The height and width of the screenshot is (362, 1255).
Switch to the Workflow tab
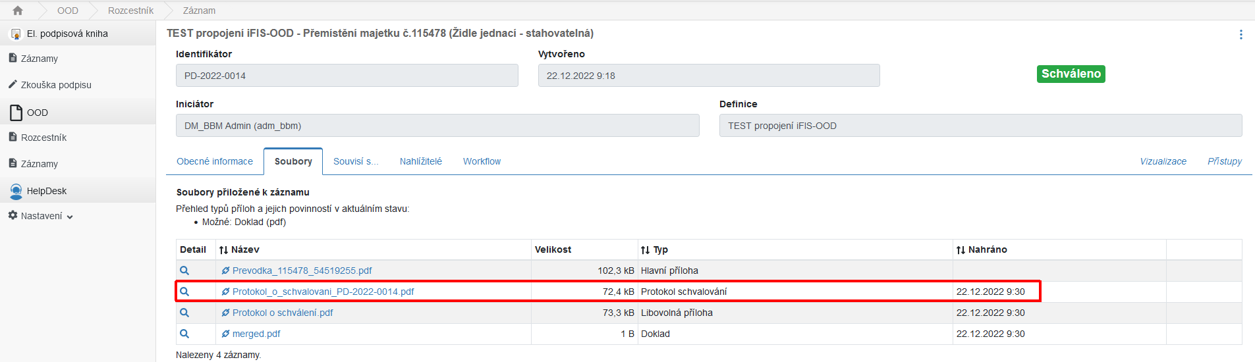[x=482, y=161]
